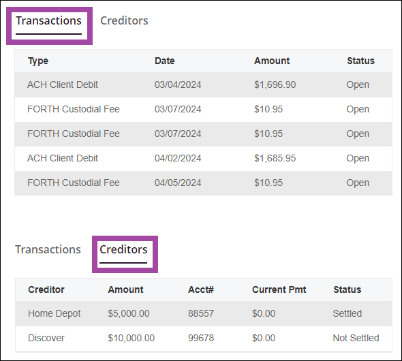Select the Discover creditor row
Image resolution: width=402 pixels, height=361 pixels.
coord(204,339)
